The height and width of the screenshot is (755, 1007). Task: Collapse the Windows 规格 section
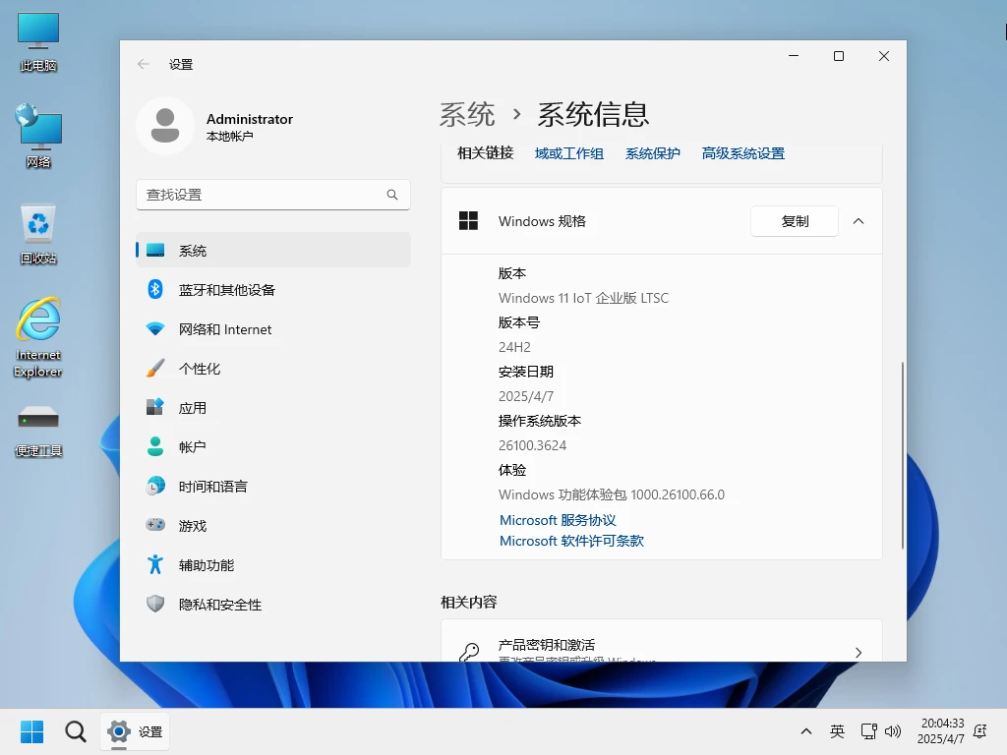859,221
